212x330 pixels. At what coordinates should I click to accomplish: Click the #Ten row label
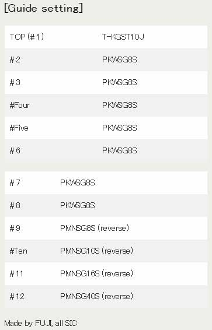[x=18, y=251]
